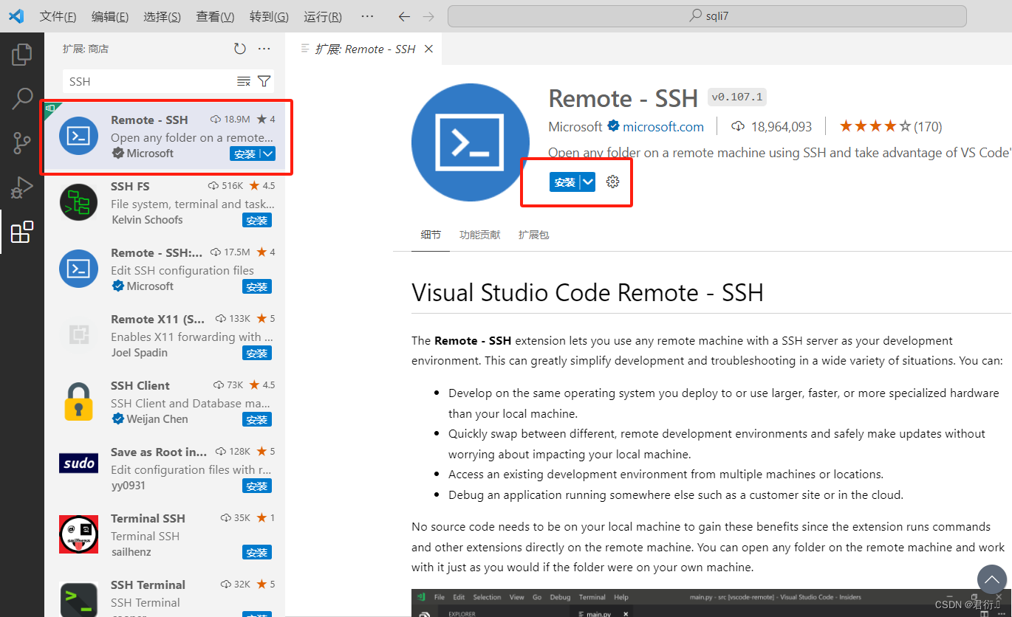This screenshot has height=617, width=1012.
Task: Open the 选择(S) menu
Action: pos(163,16)
